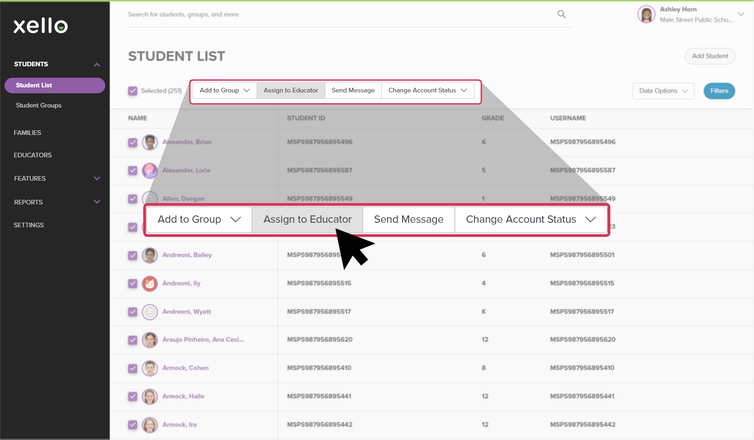Click username MSPS987956895620

583,340
